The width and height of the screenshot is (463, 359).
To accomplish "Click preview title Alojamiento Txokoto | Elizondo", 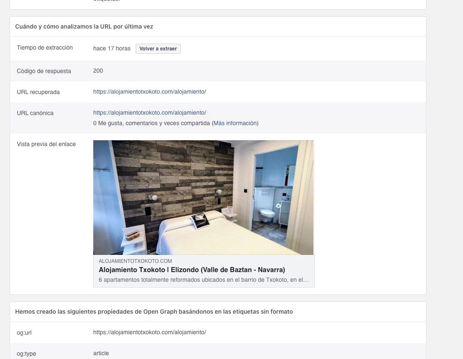I will [x=192, y=270].
